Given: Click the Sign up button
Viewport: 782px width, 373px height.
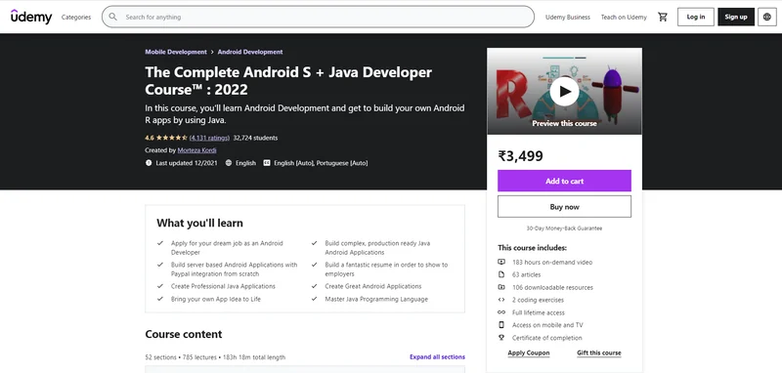Looking at the screenshot, I should (x=736, y=17).
